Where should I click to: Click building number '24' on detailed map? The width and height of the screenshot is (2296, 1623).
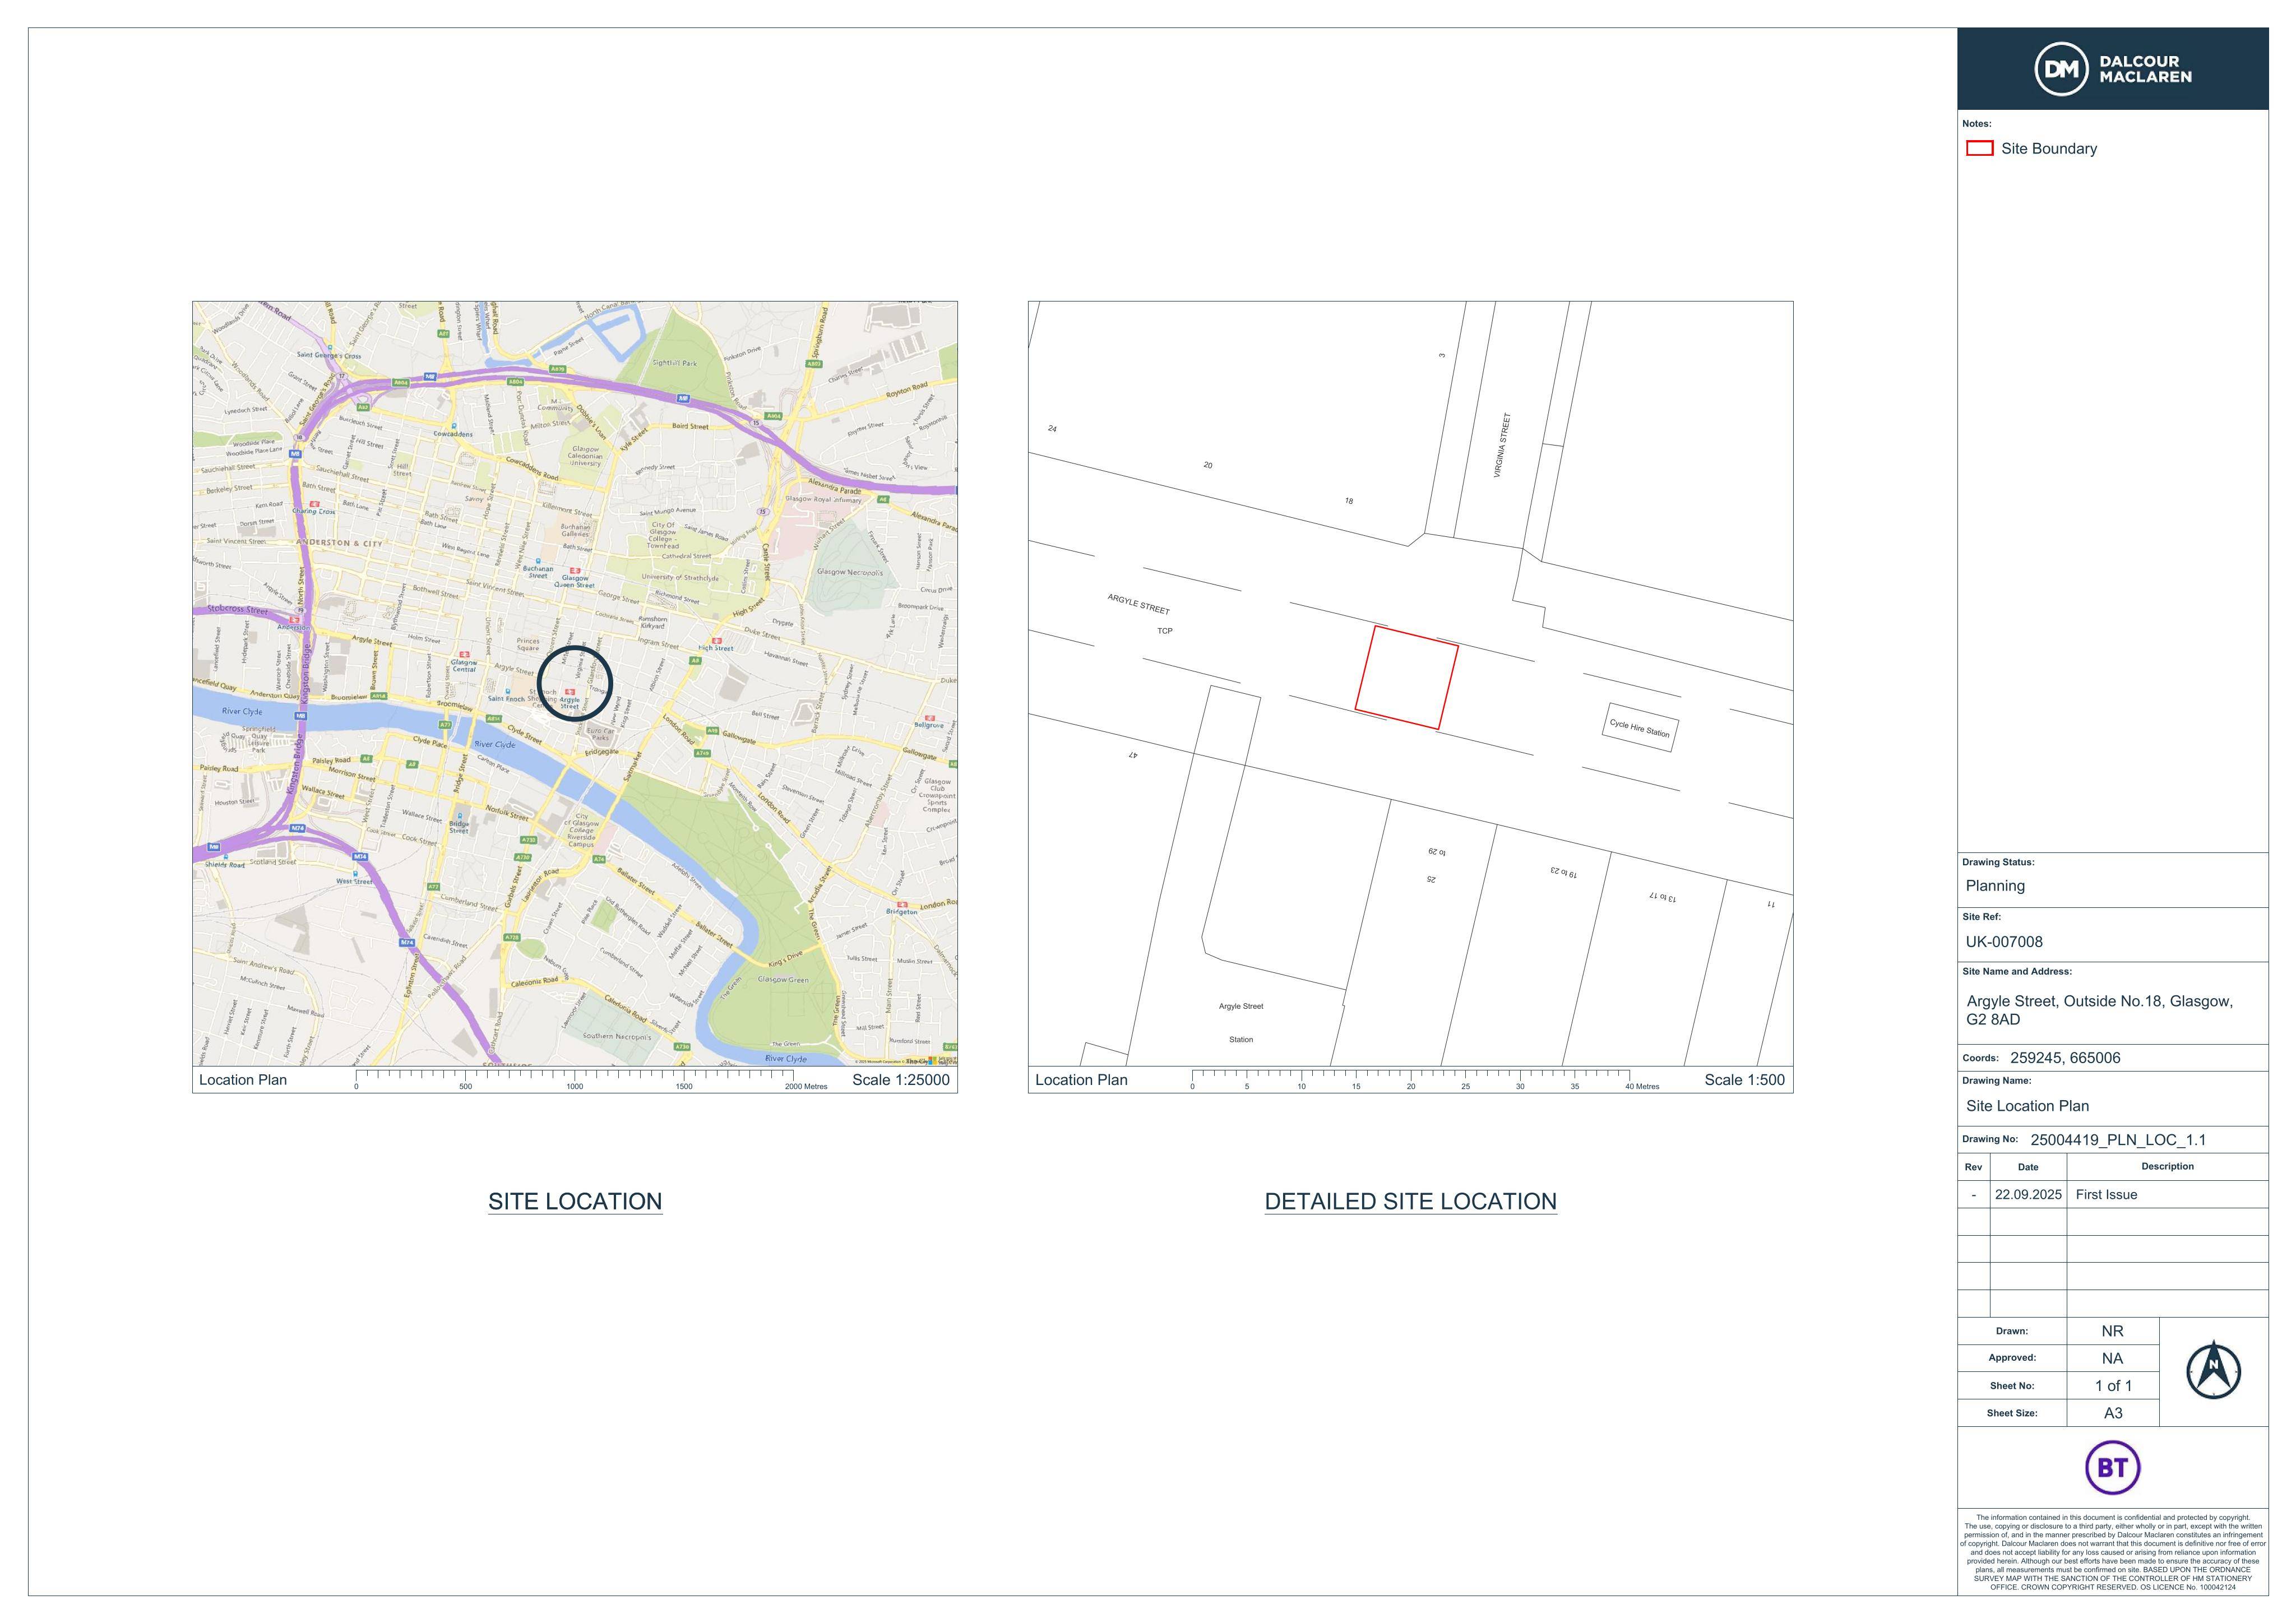(x=1052, y=428)
